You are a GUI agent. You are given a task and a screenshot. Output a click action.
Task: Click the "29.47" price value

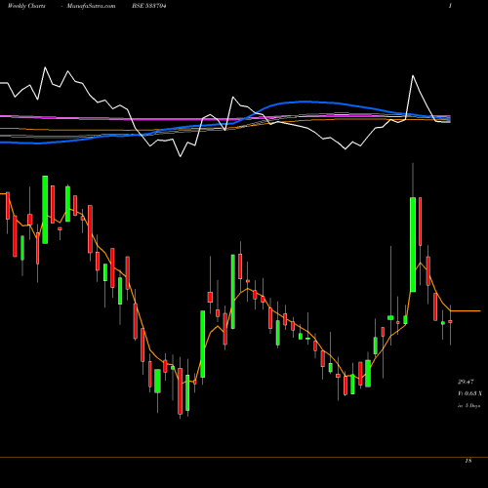(466, 382)
